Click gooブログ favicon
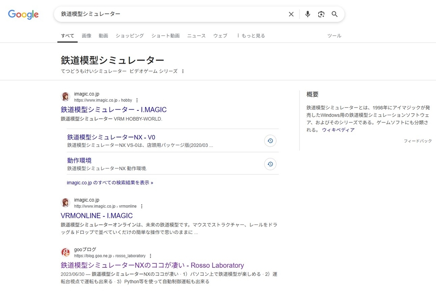Viewport: 436px width, 291px height. (65, 252)
